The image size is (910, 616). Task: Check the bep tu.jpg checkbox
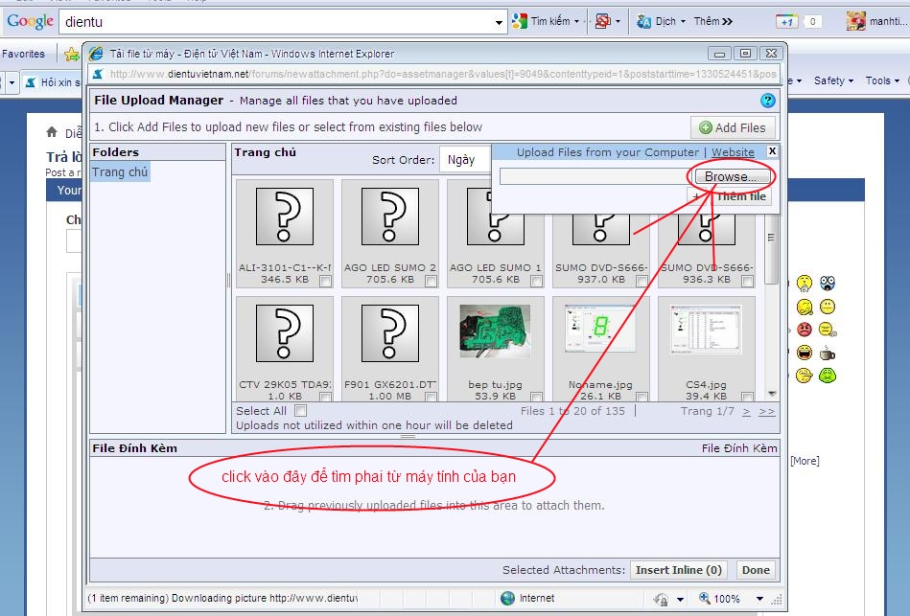536,398
